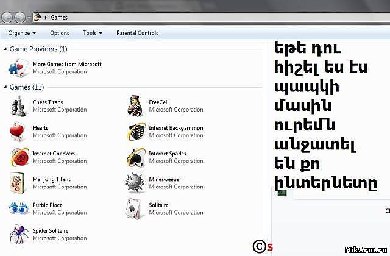Select the More Games from Microsoft puzzle icon
Screen dimensions: 390x256
(x=18, y=68)
